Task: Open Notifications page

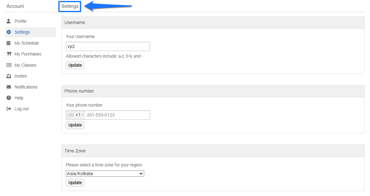Action: [x=26, y=87]
